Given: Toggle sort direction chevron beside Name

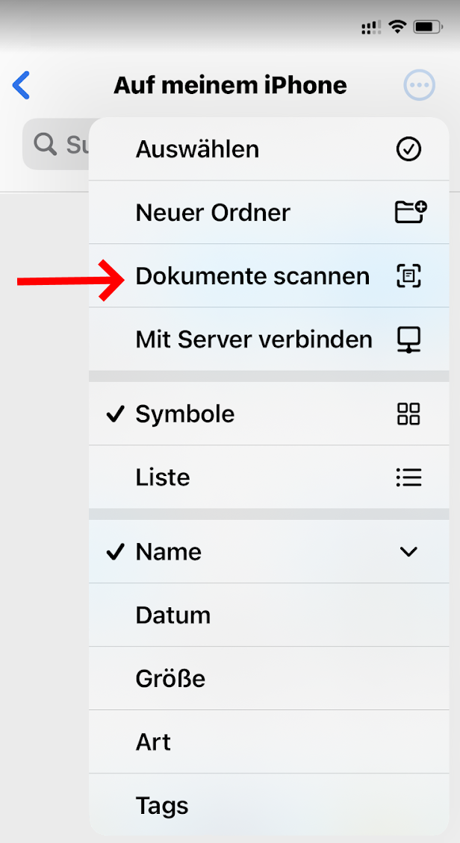Looking at the screenshot, I should click(408, 552).
